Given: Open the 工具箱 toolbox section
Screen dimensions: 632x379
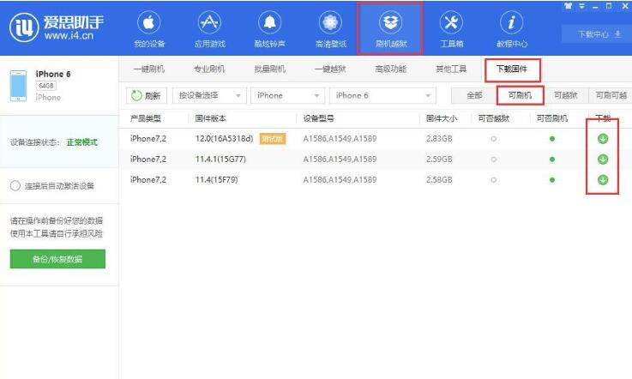Looking at the screenshot, I should [451, 29].
